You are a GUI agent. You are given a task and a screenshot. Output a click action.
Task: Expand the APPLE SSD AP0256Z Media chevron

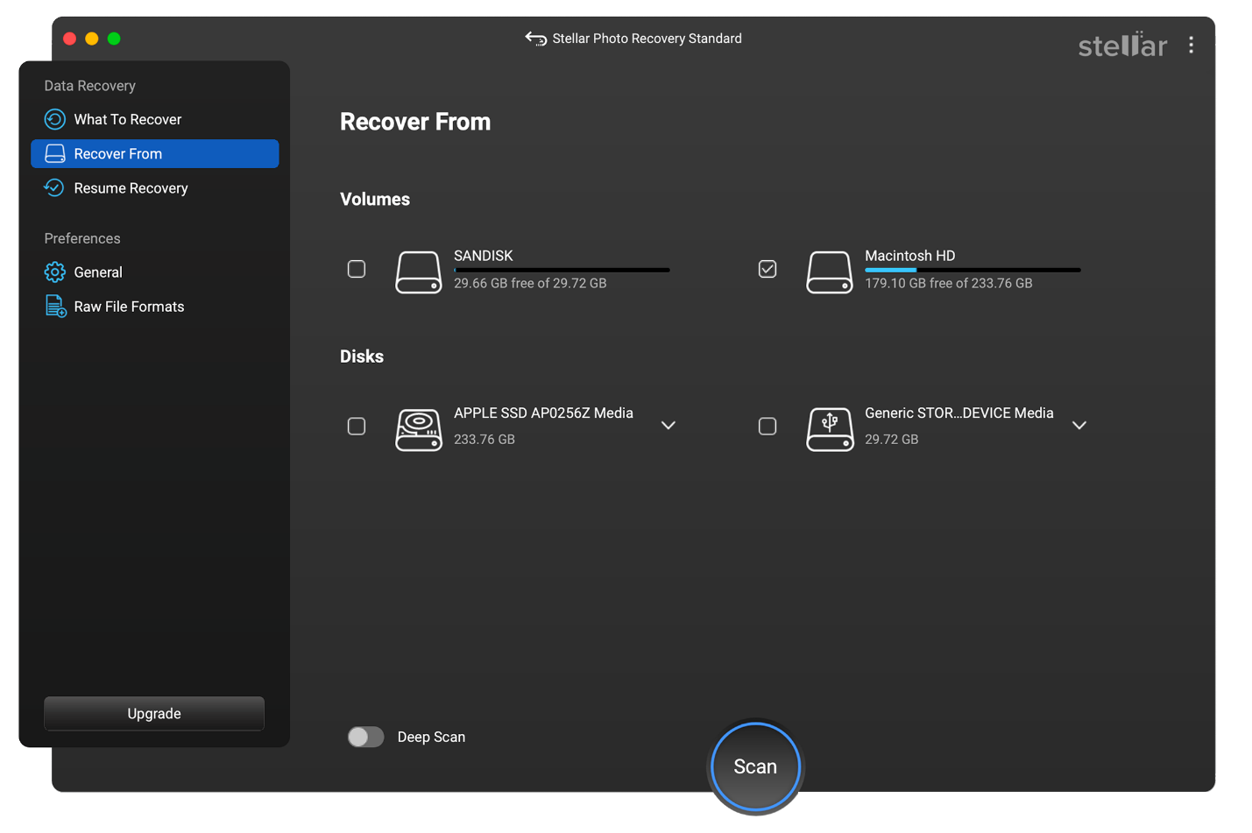pyautogui.click(x=668, y=426)
